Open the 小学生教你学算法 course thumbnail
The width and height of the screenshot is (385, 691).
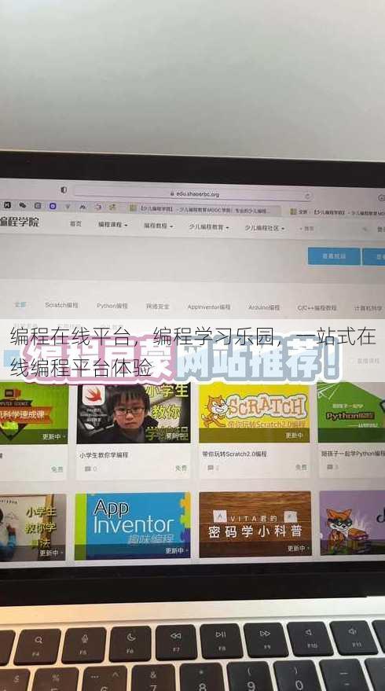coord(33,527)
